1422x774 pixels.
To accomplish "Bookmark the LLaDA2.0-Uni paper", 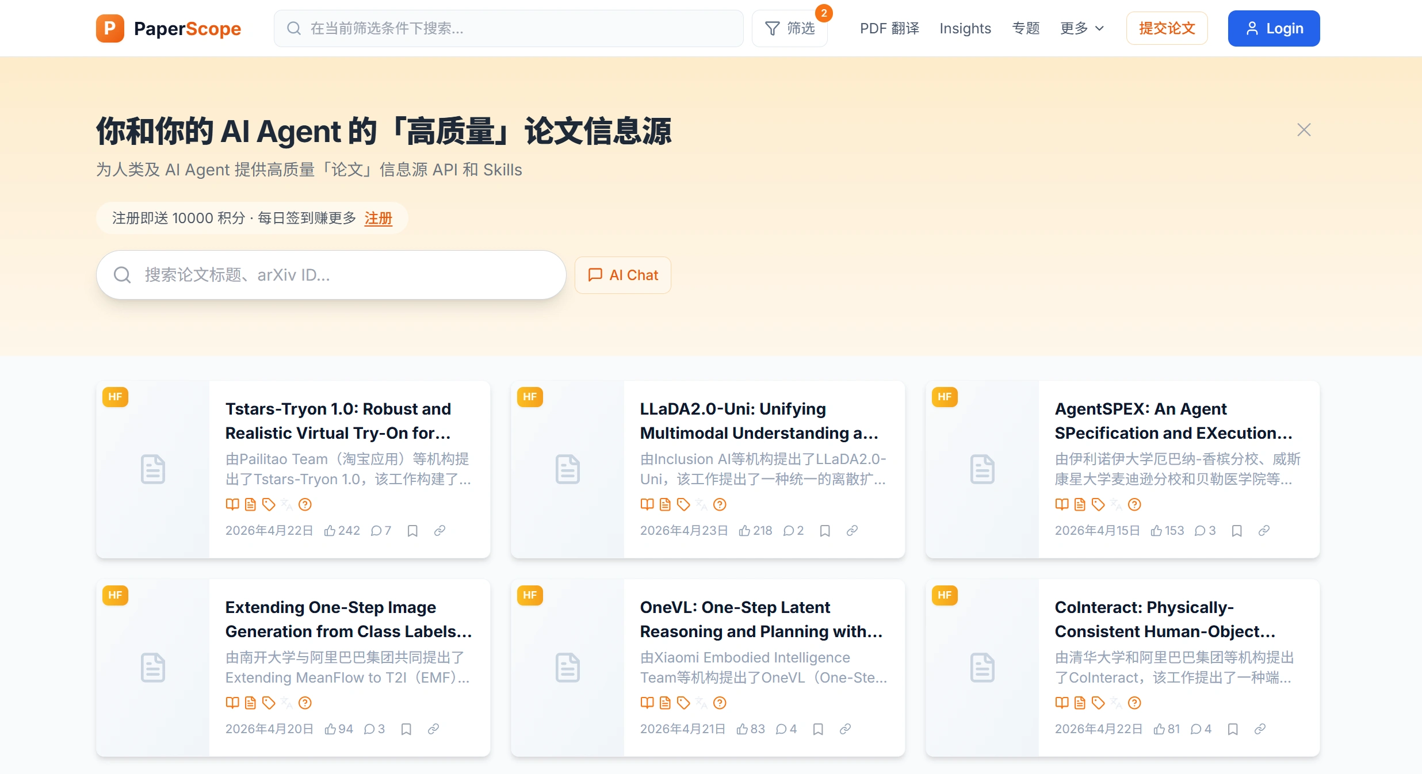I will (x=825, y=530).
